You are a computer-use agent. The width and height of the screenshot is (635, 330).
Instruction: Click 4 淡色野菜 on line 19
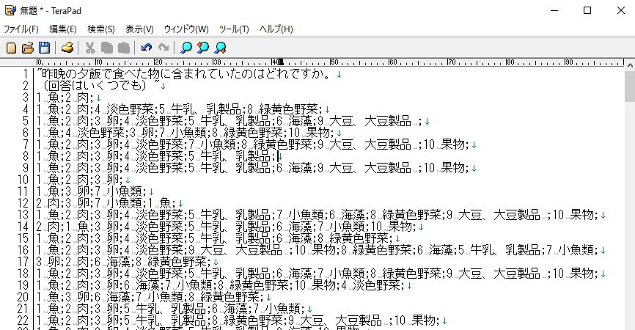click(x=370, y=285)
